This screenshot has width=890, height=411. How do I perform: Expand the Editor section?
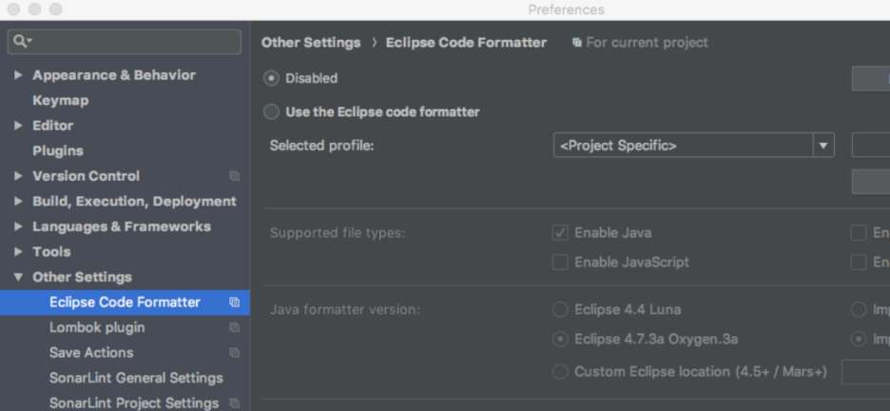18,126
